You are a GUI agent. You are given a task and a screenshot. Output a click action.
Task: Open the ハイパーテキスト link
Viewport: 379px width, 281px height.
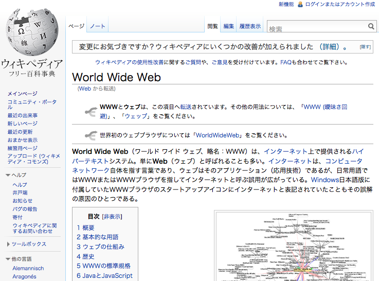(357, 151)
